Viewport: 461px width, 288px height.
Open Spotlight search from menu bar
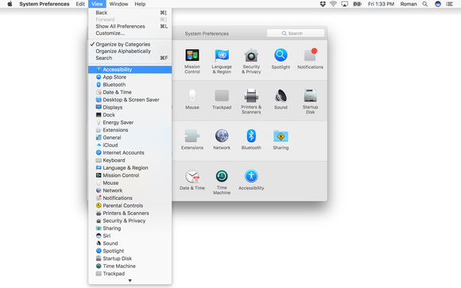(x=425, y=4)
